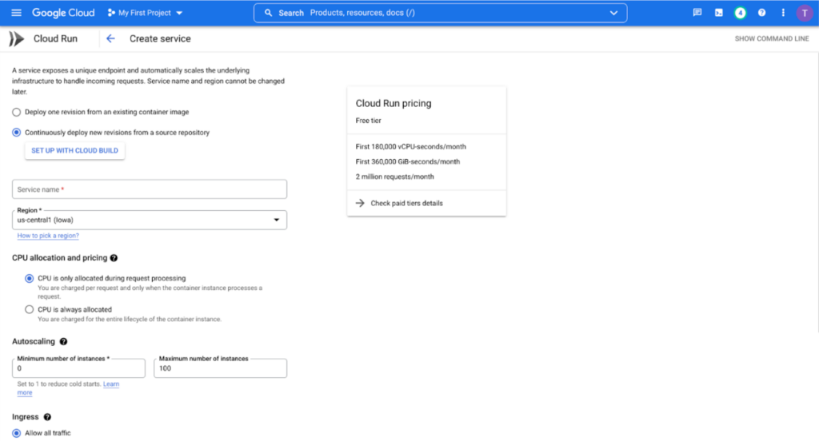
Task: Open the help question mark icon
Action: pos(761,13)
